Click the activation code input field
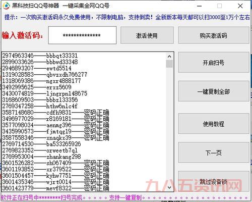Screen dimensions: 252x202 pyautogui.click(x=82, y=35)
